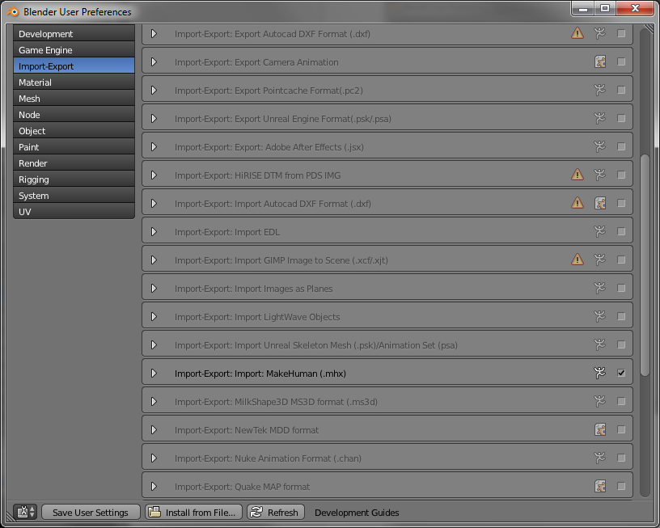Expand Import LightWave Objects addon details
660x528 pixels.
[x=154, y=317]
